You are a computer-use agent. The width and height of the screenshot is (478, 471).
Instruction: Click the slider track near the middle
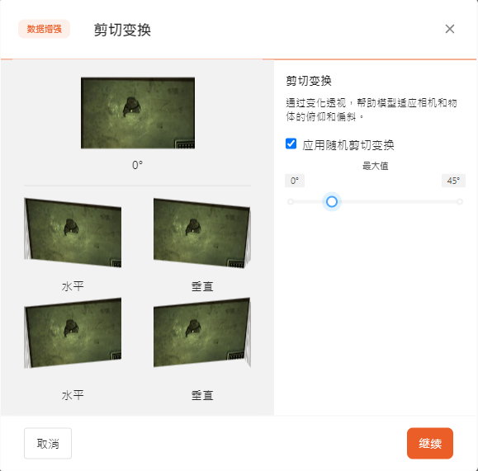375,202
